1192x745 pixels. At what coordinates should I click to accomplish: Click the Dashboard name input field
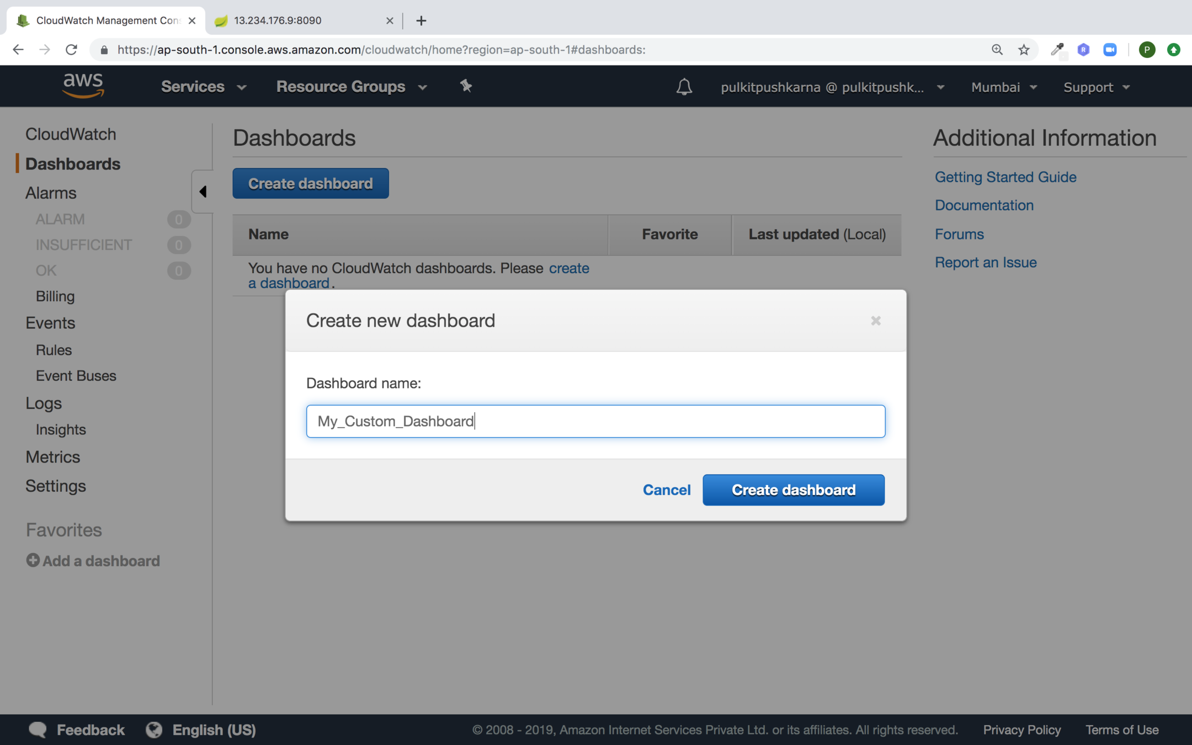click(595, 421)
